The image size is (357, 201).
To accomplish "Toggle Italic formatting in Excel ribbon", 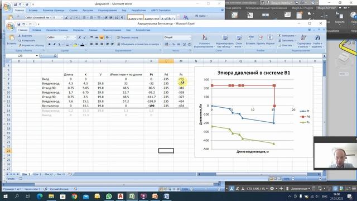I will click(x=54, y=45).
